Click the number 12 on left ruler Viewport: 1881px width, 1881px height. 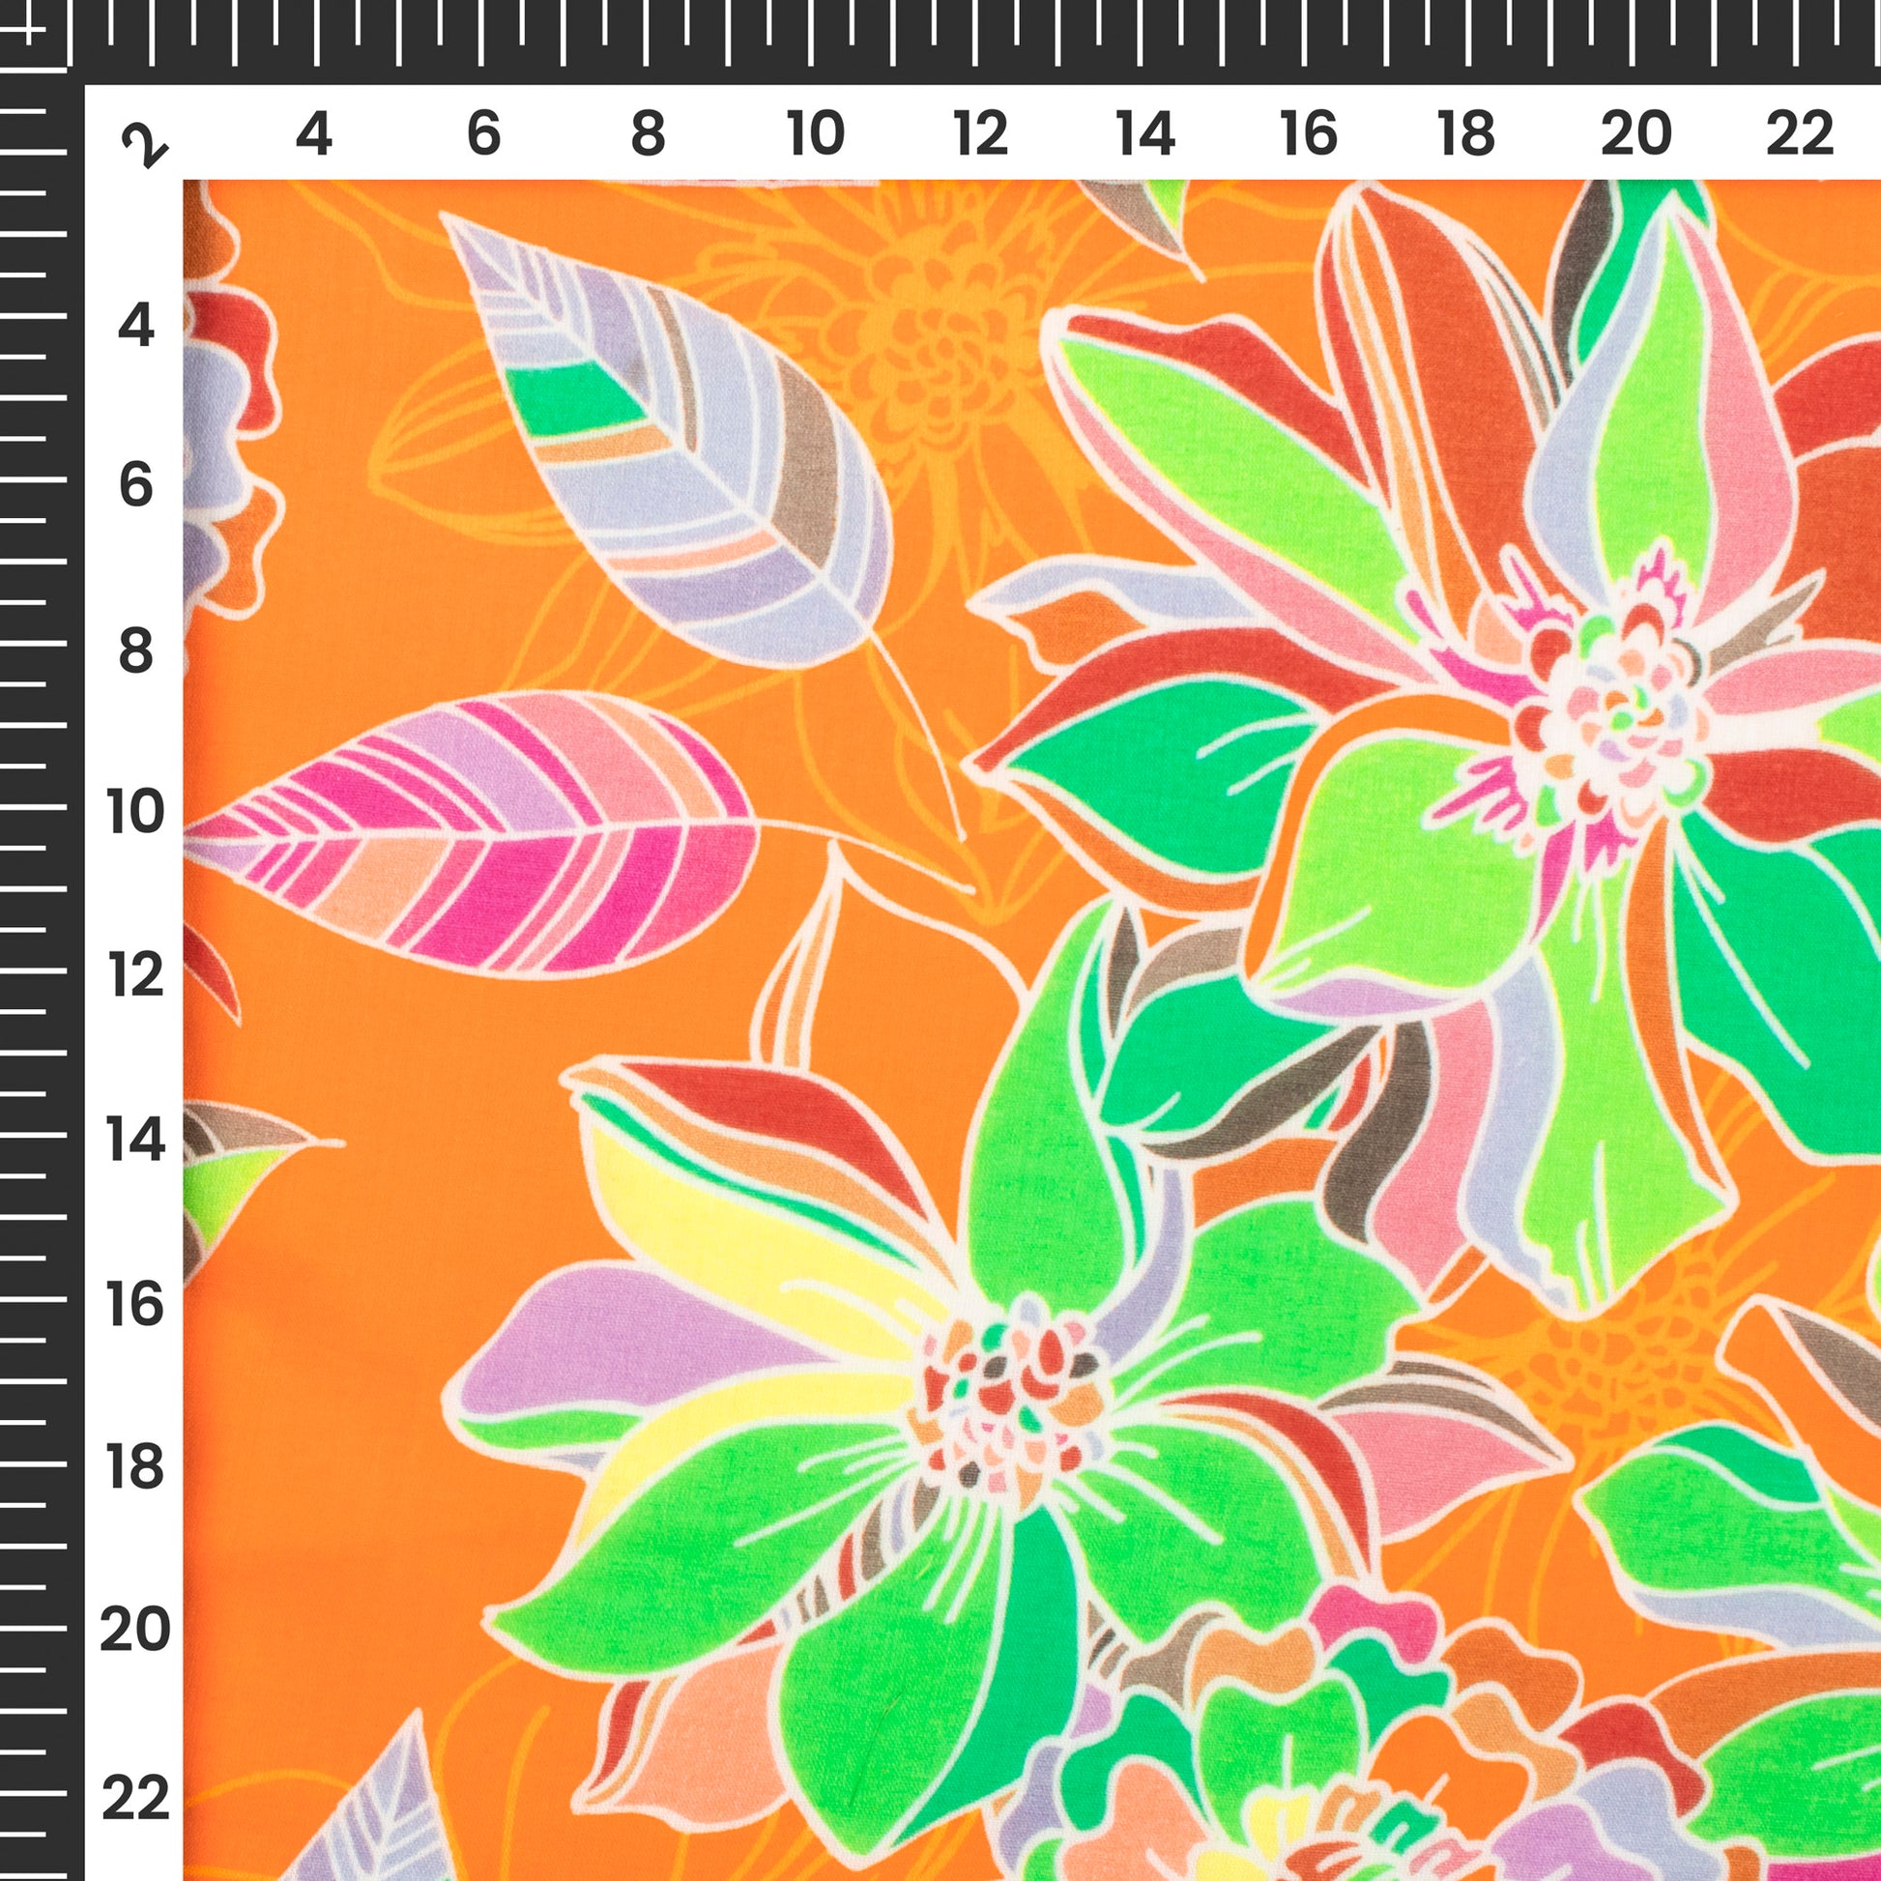pos(136,975)
